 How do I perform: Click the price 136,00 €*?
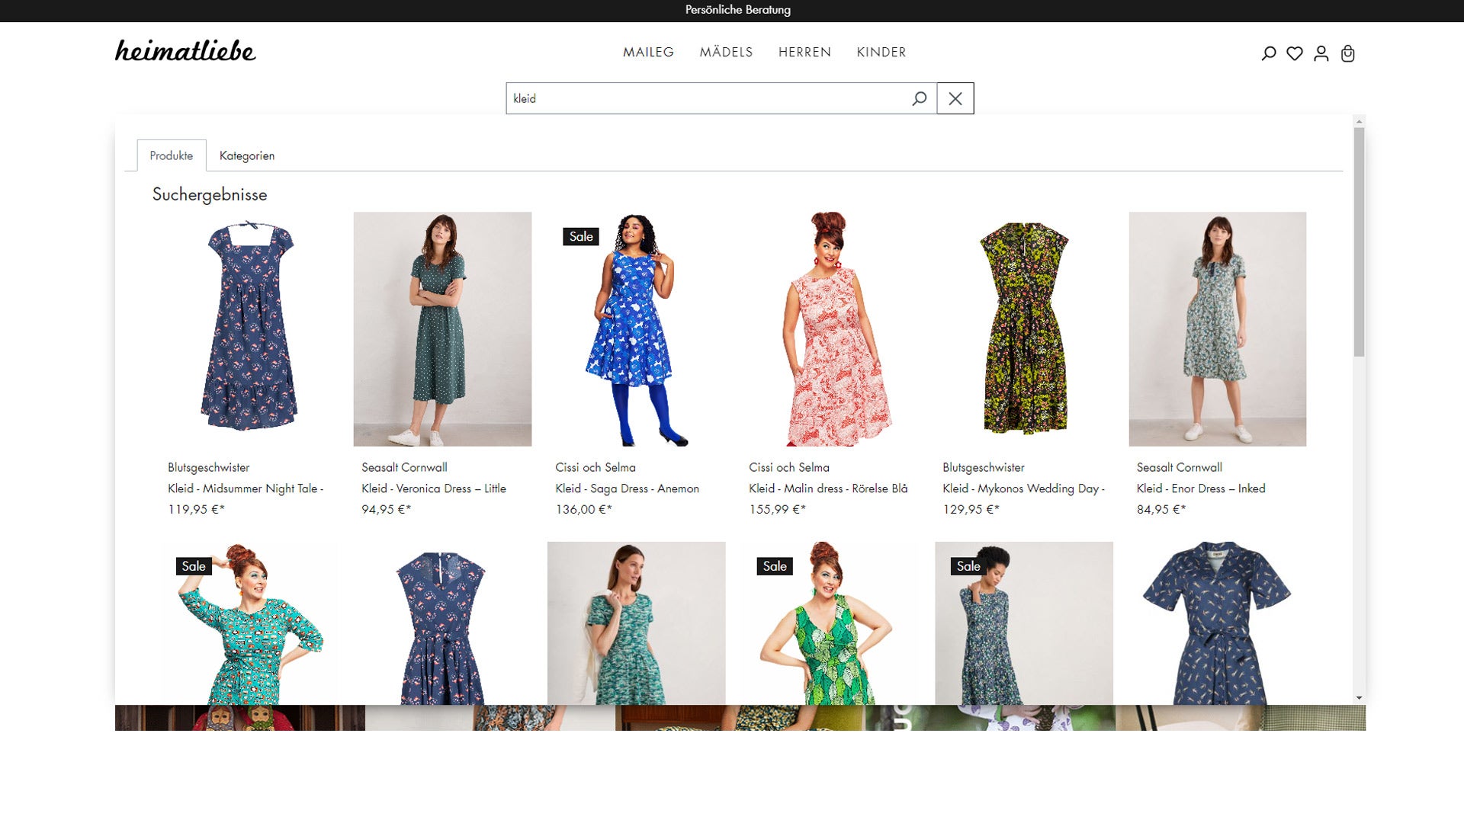[x=583, y=509]
